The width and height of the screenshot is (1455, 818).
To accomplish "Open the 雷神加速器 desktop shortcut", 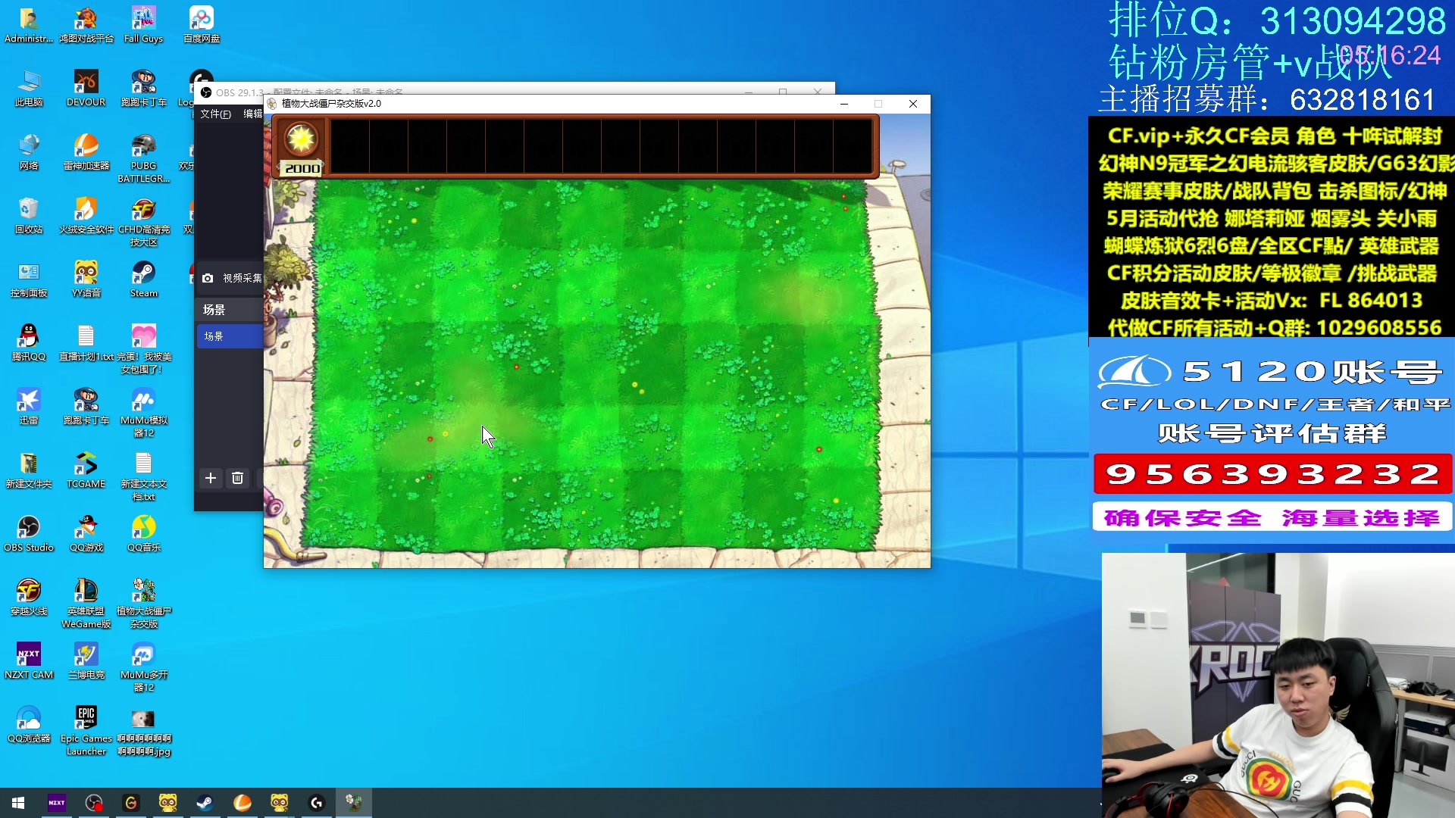I will (x=86, y=152).
